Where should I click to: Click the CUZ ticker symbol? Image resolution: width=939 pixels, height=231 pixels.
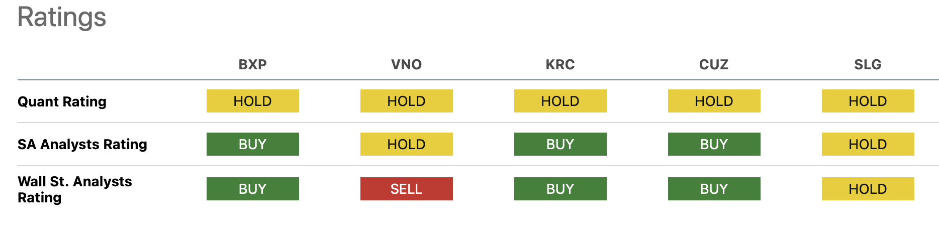pos(714,65)
